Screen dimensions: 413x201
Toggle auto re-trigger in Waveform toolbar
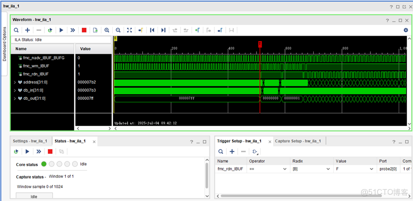pos(50,30)
